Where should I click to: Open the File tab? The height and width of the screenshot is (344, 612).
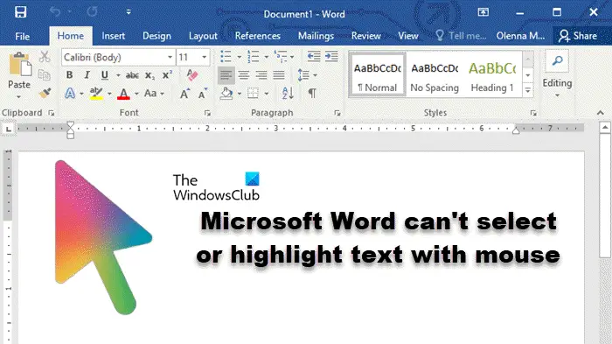pos(22,37)
